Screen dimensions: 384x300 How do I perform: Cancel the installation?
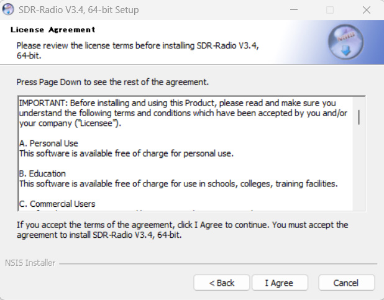(x=346, y=283)
